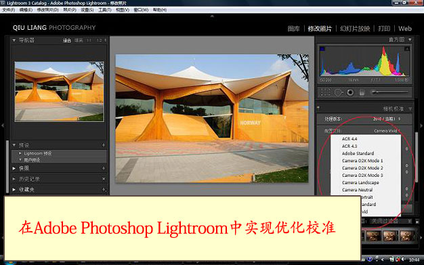Viewport: 424px width, 265px height.
Task: Open the 窗口(W) menu
Action: coord(141,9)
